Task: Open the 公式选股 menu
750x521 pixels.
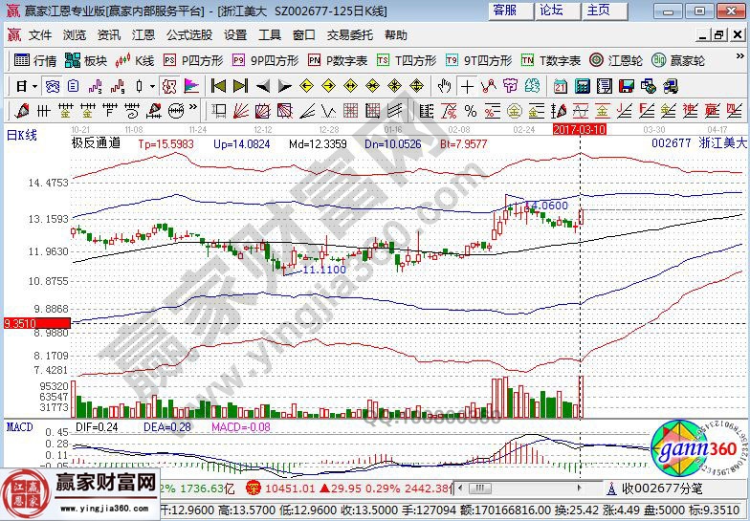Action: click(189, 34)
